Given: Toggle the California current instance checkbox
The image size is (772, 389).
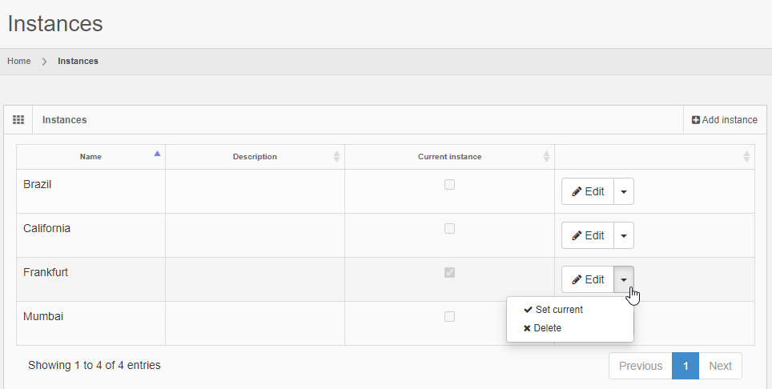Looking at the screenshot, I should (x=449, y=229).
